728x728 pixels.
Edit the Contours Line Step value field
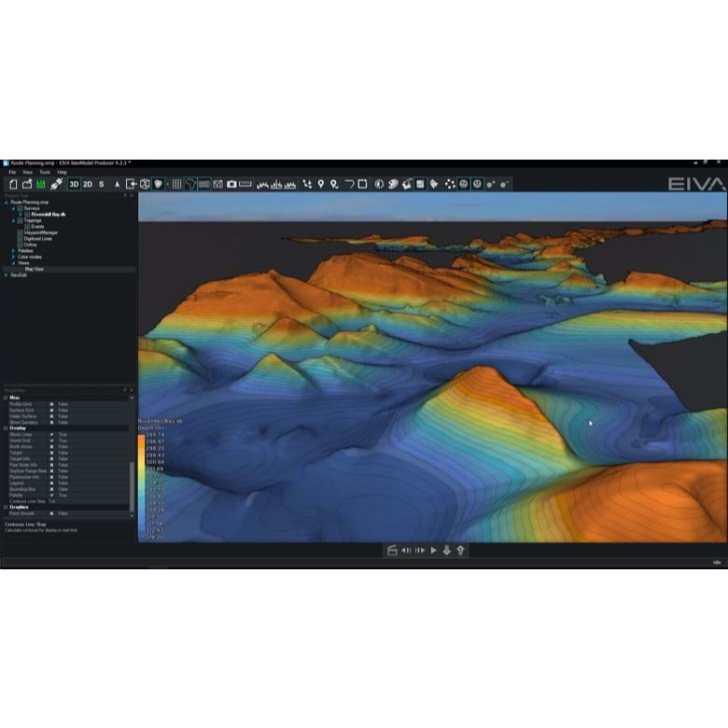pos(89,501)
